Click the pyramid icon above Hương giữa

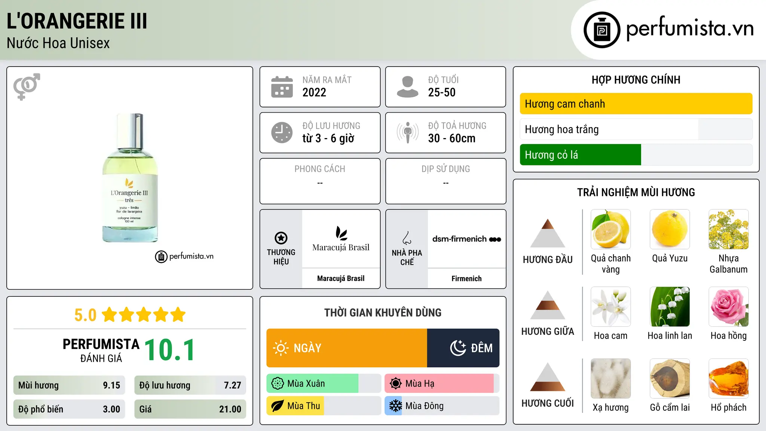point(548,305)
